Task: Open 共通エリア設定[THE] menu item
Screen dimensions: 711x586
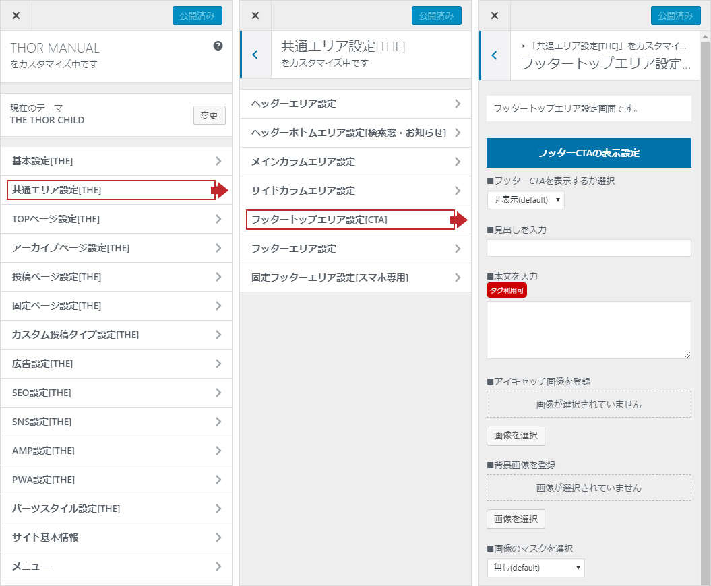Action: tap(111, 190)
